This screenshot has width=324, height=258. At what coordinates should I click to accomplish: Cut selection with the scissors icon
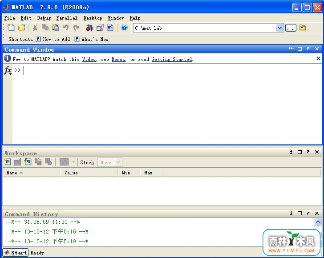35,28
